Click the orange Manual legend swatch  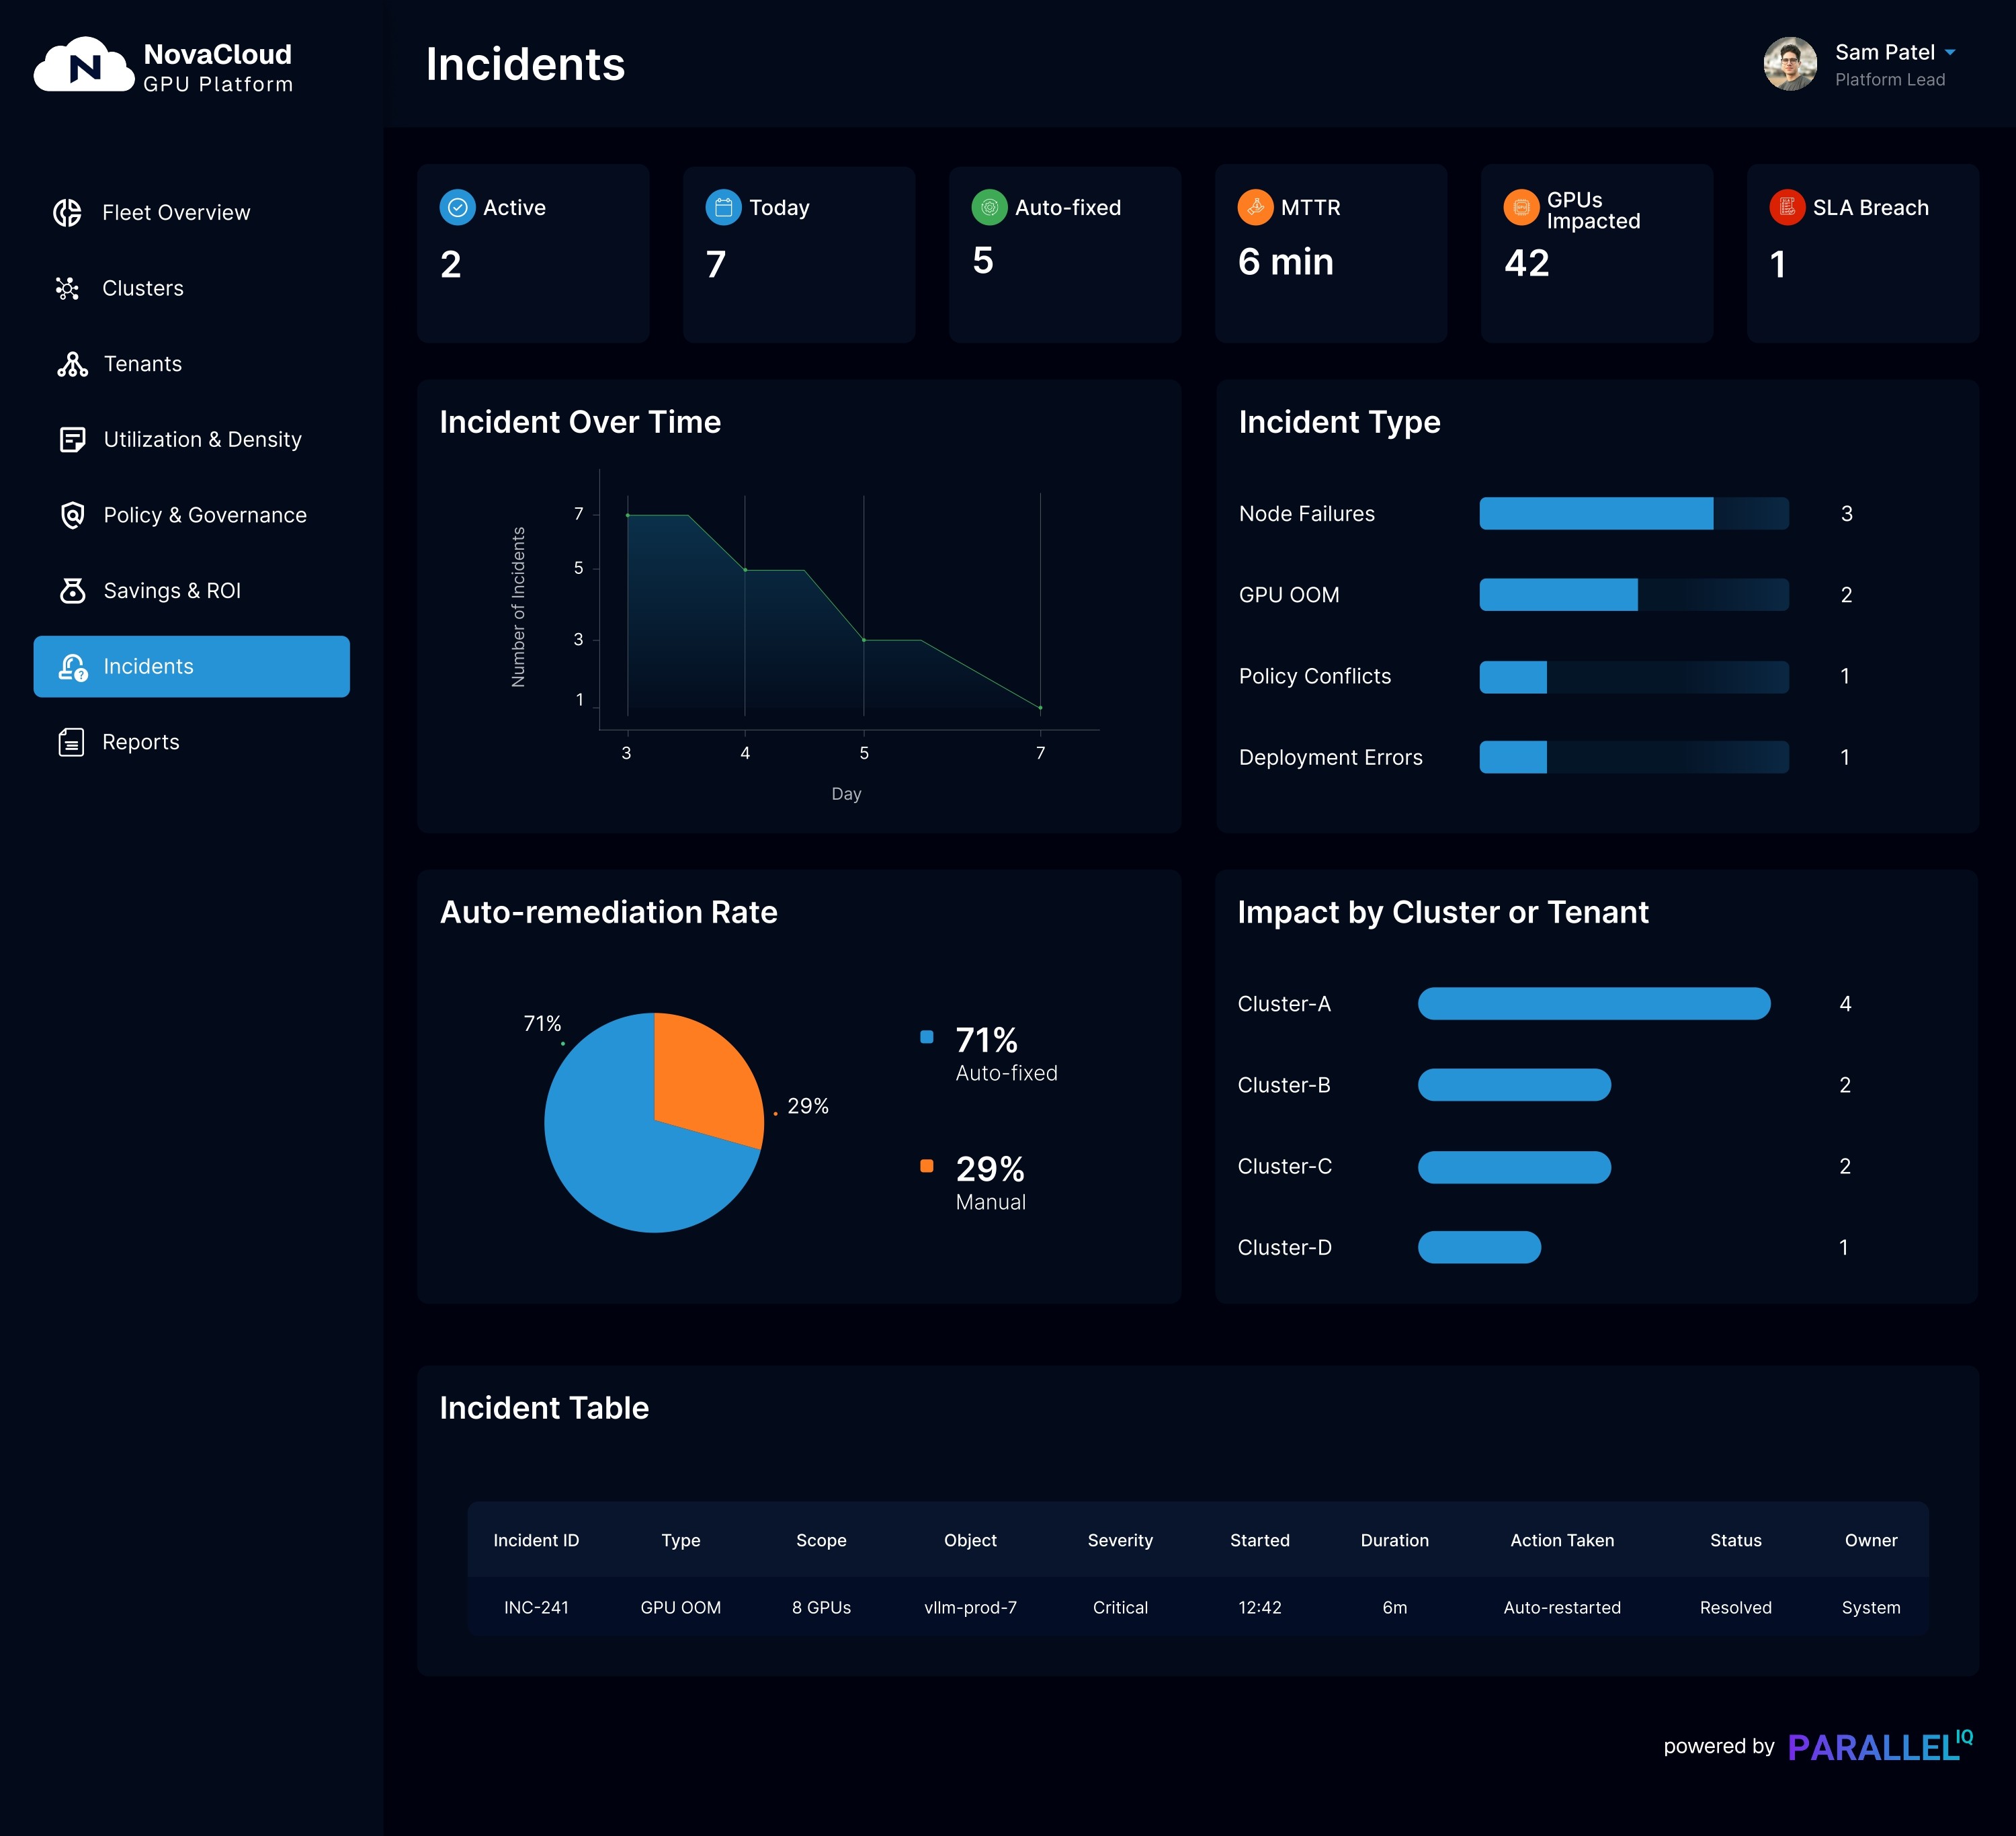tap(927, 1166)
